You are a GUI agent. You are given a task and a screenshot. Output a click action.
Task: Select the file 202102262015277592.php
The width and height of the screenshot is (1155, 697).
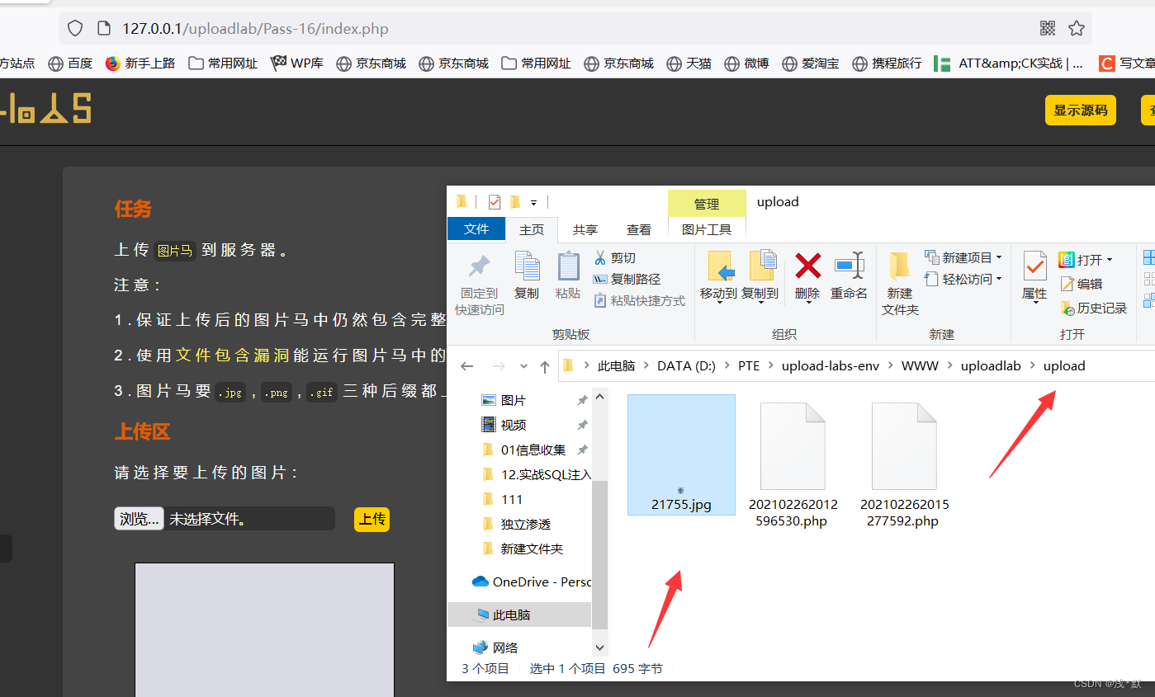pos(905,464)
